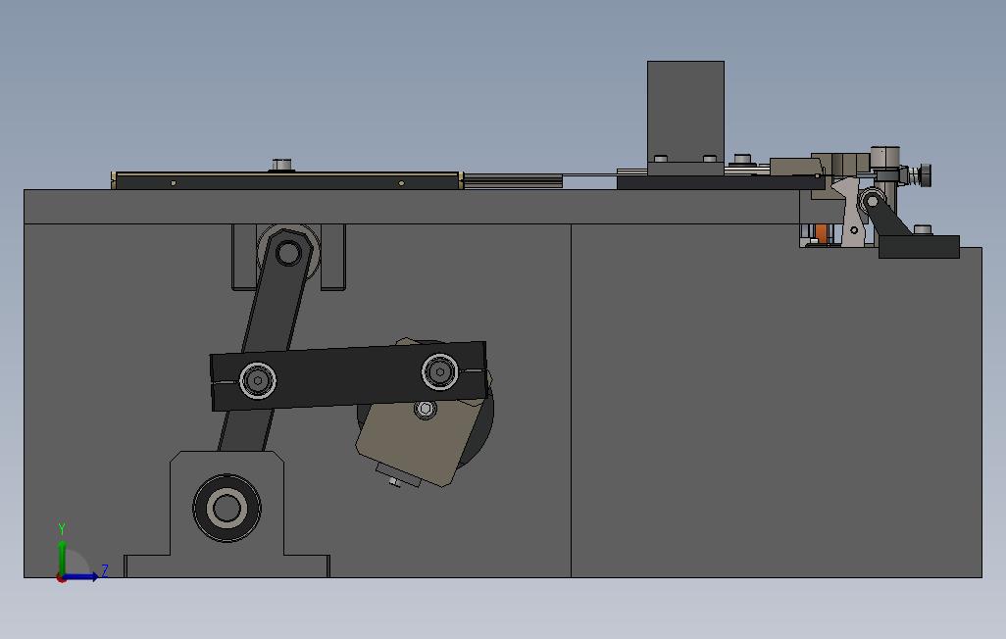Click the green Y axis arrow

click(63, 547)
